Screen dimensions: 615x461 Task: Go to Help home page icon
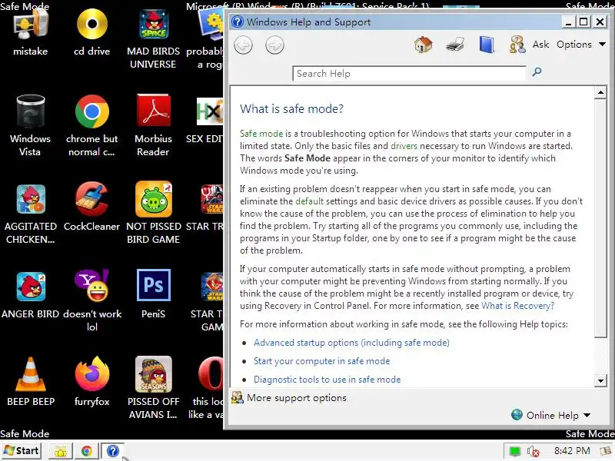[x=424, y=45]
